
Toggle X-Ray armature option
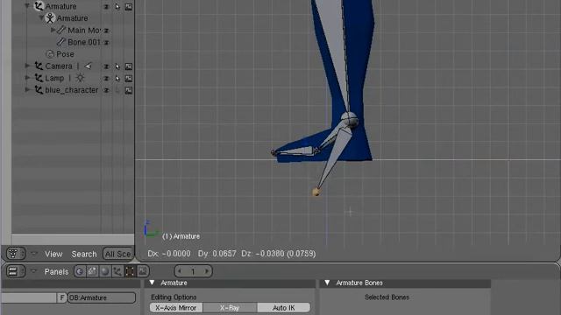[230, 307]
